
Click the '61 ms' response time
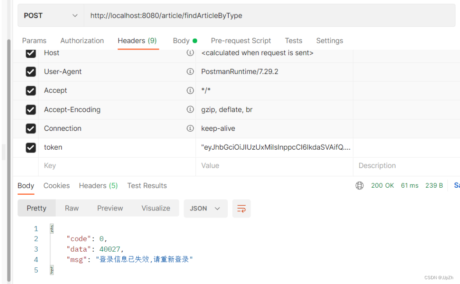[410, 186]
